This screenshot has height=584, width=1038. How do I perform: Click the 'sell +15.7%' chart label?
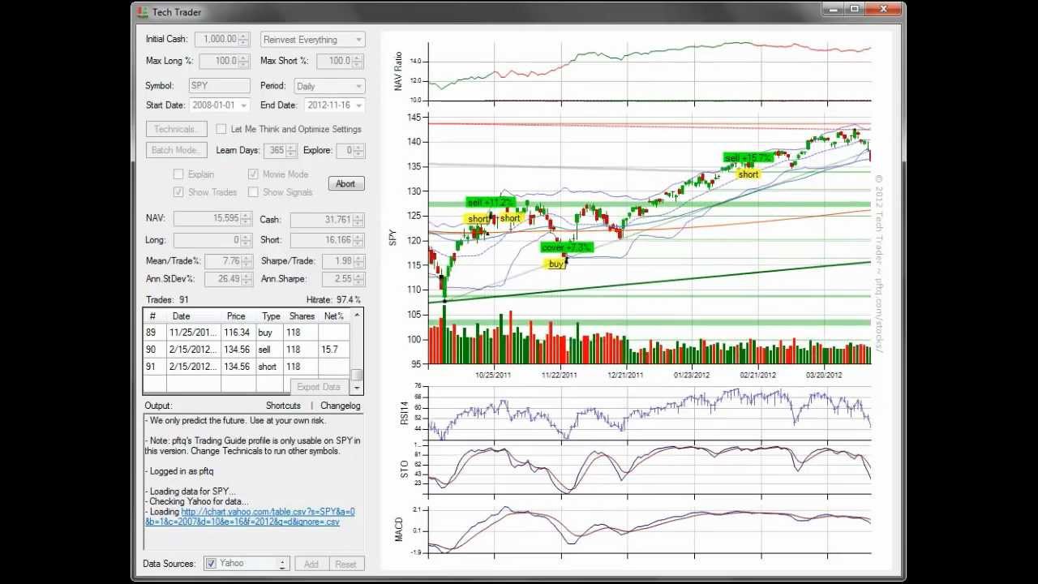pyautogui.click(x=747, y=158)
